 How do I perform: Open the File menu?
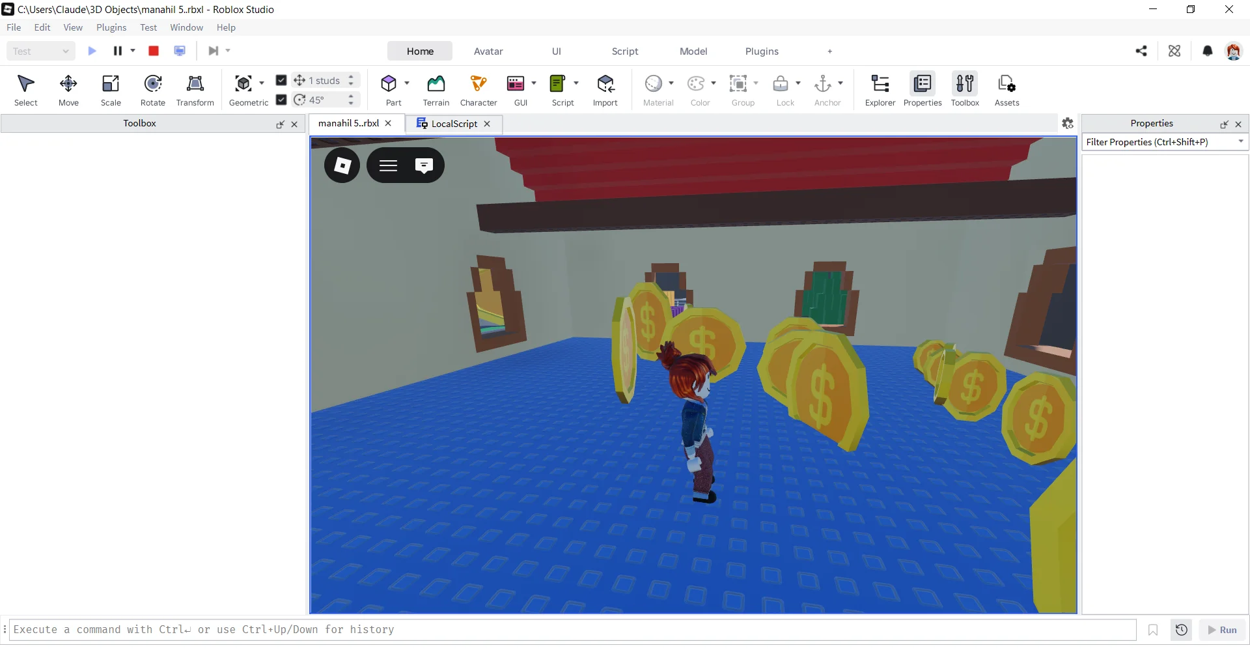pos(14,27)
